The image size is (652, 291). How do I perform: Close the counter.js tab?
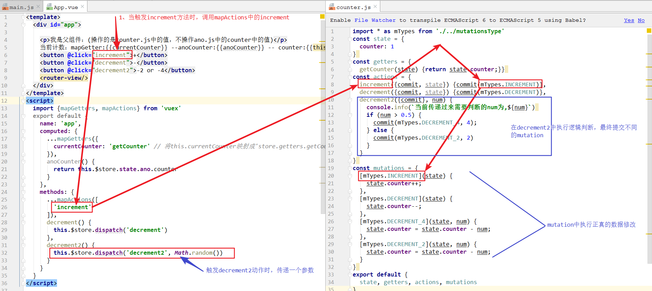375,7
